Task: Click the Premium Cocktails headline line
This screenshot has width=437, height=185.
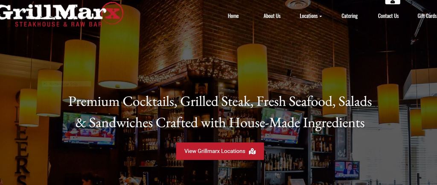Action: point(220,102)
